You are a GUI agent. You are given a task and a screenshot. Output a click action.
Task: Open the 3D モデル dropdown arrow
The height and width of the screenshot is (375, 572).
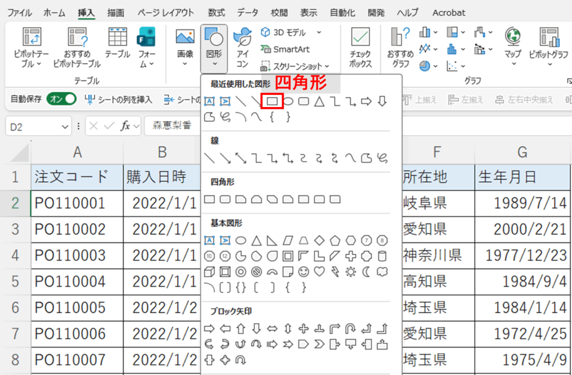[x=319, y=32]
